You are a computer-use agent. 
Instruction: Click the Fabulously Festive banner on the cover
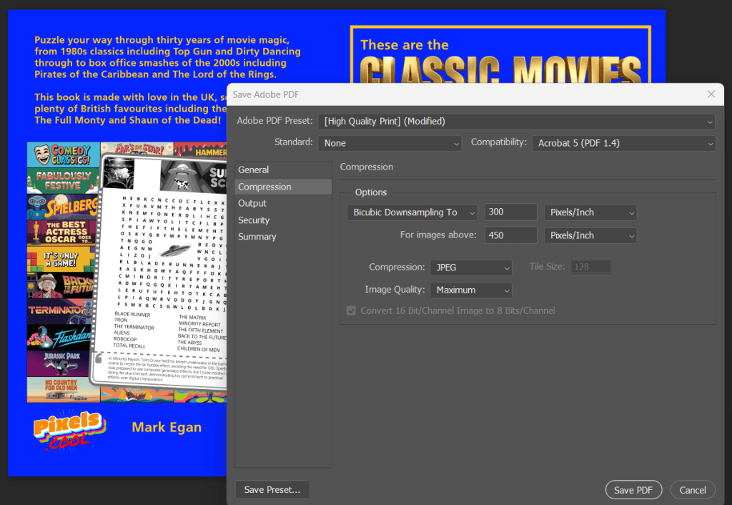(64, 181)
